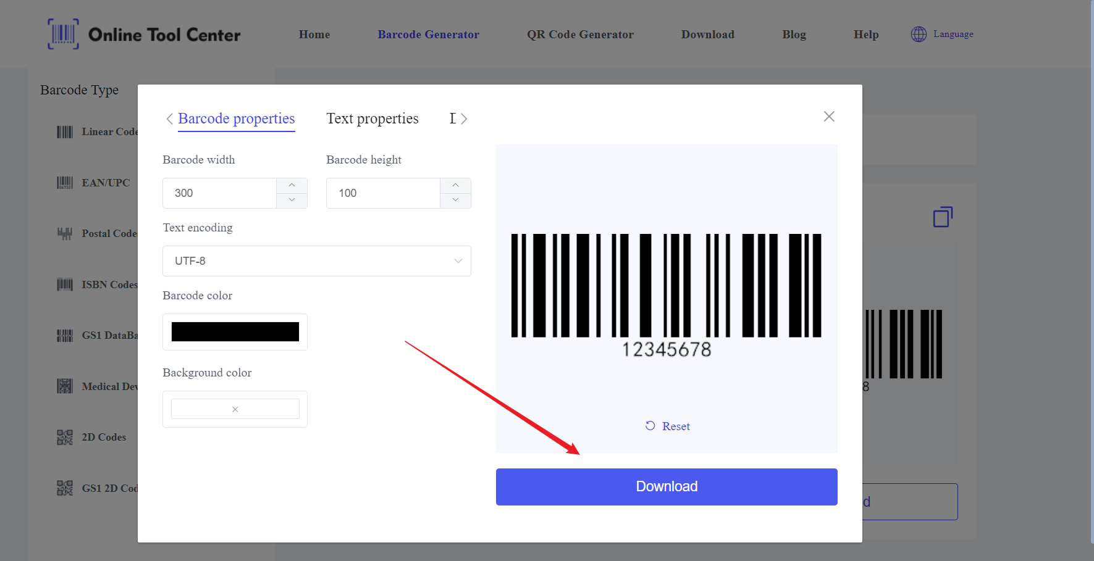
Task: Click the barcode preview image 12345678
Action: 667,296
